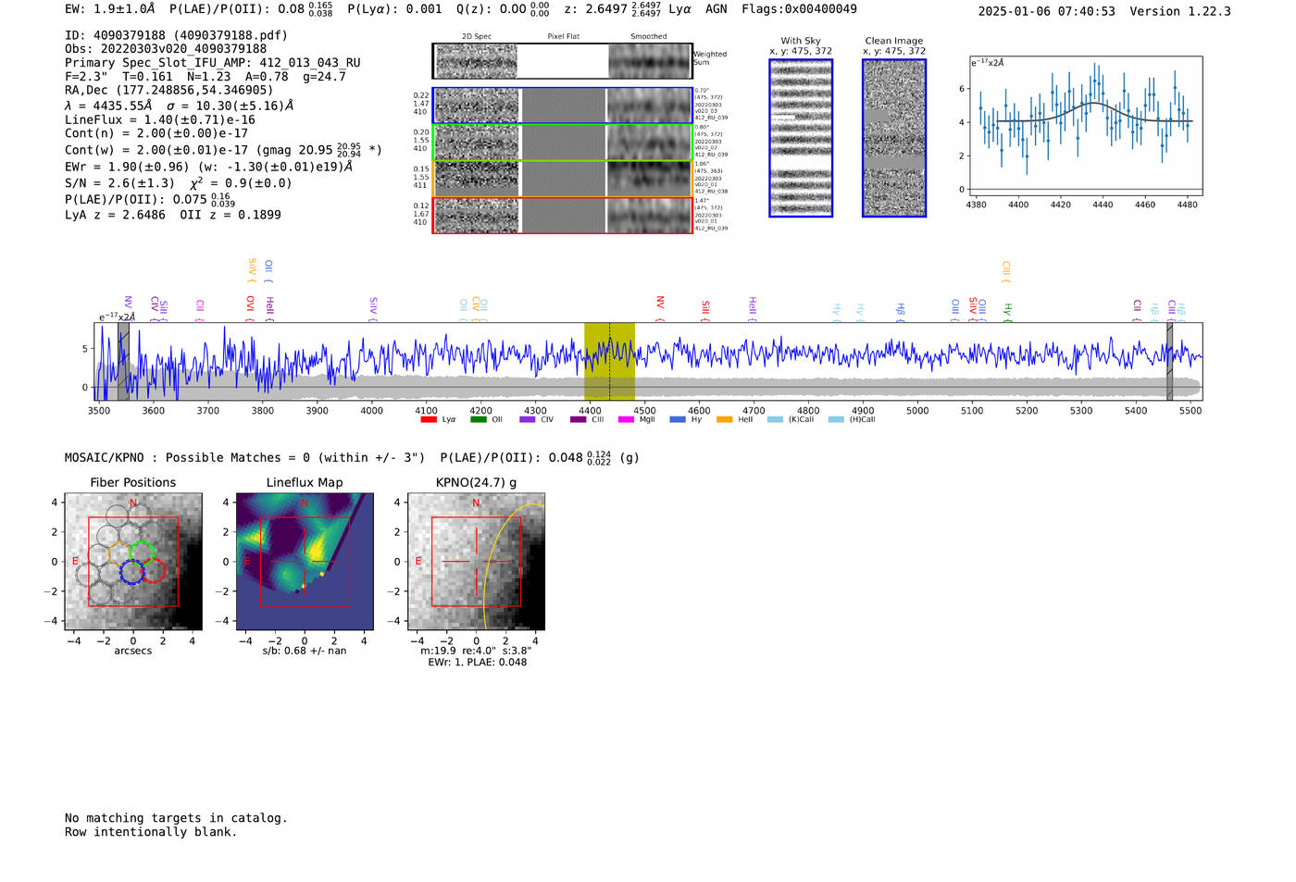Select the green-bordered 2D spectrum row
Image resolution: width=1296 pixels, height=882 pixels.
(x=562, y=143)
